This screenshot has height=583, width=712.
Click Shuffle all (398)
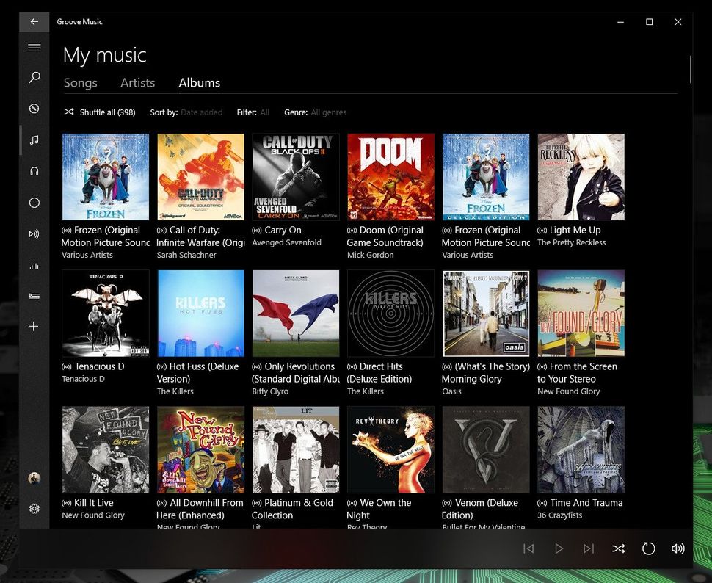pyautogui.click(x=102, y=112)
